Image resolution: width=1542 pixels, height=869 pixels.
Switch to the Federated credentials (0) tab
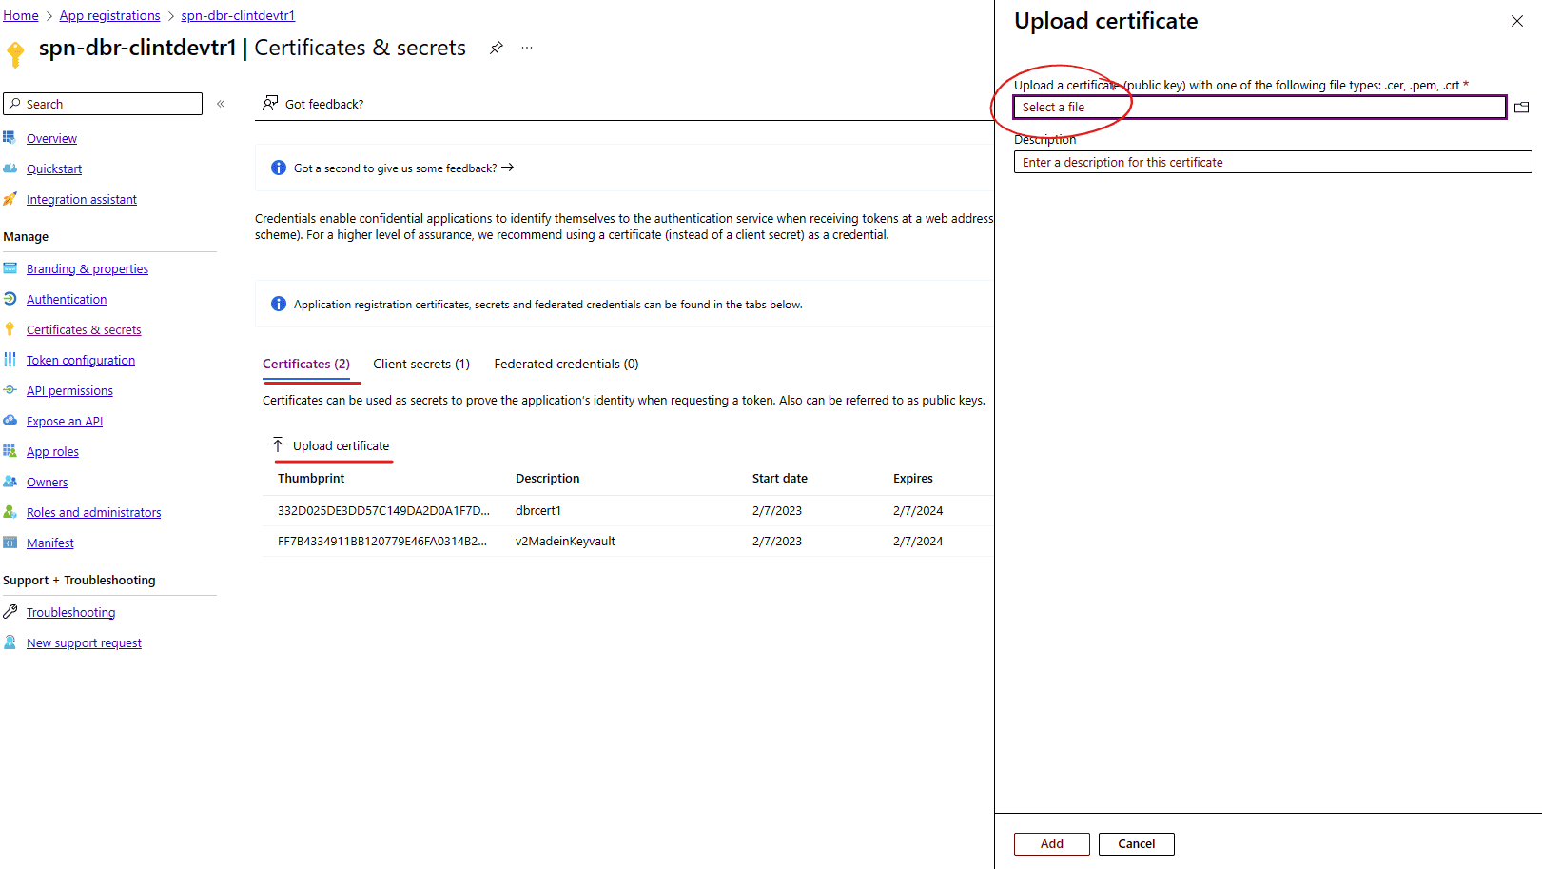[566, 364]
